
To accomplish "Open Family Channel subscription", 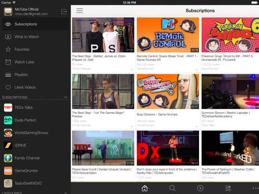I will click(x=35, y=158).
